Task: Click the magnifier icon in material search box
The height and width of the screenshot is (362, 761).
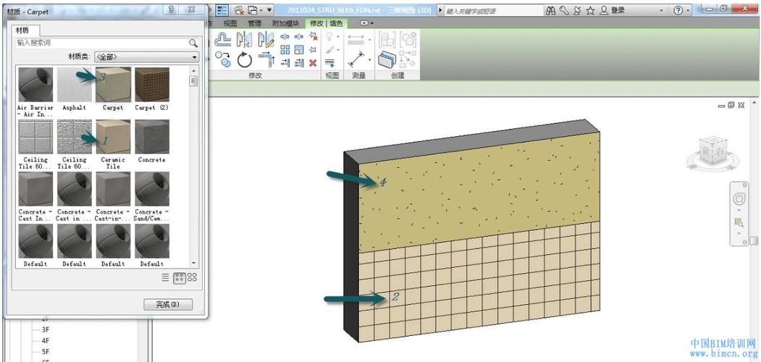Action: 193,43
